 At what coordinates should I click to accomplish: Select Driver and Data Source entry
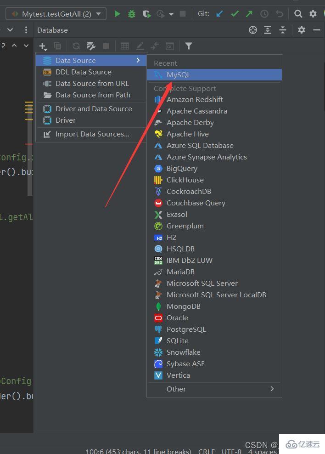click(x=91, y=108)
